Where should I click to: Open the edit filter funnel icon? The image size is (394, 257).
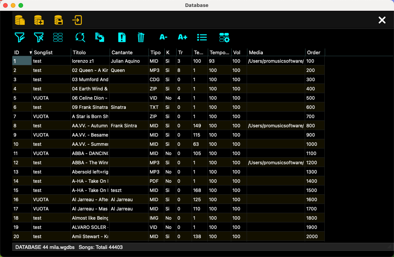20,37
